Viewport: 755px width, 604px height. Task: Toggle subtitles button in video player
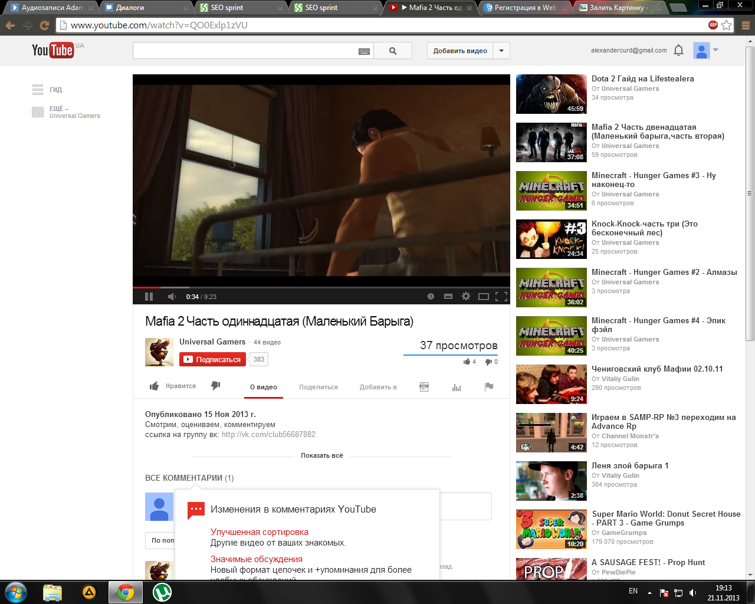[448, 297]
